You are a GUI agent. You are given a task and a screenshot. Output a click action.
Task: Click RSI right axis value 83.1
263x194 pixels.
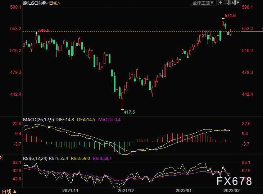(x=246, y=162)
